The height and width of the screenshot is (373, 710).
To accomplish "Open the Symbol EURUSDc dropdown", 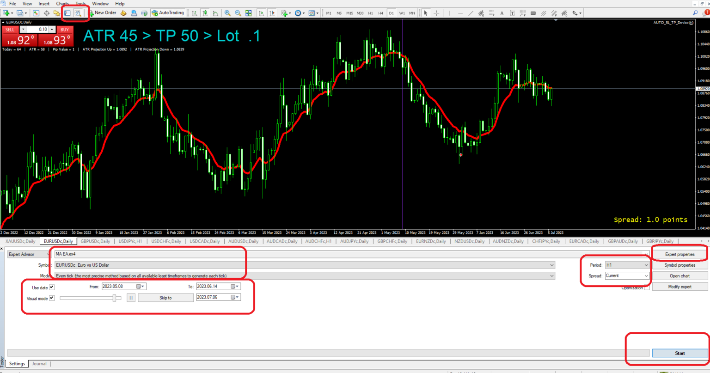I will tap(305, 265).
